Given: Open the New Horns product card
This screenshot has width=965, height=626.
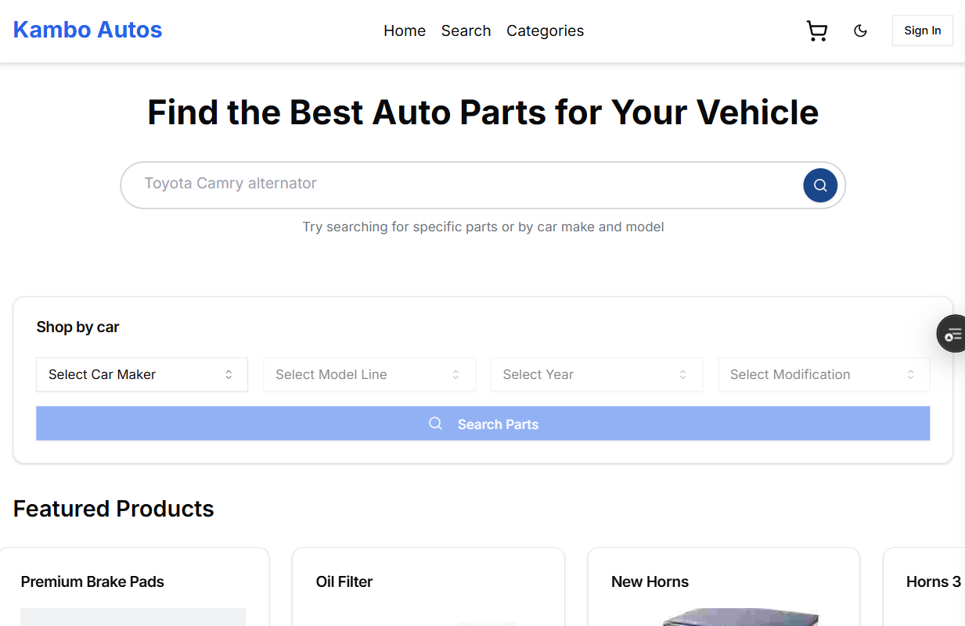Looking at the screenshot, I should (x=650, y=581).
